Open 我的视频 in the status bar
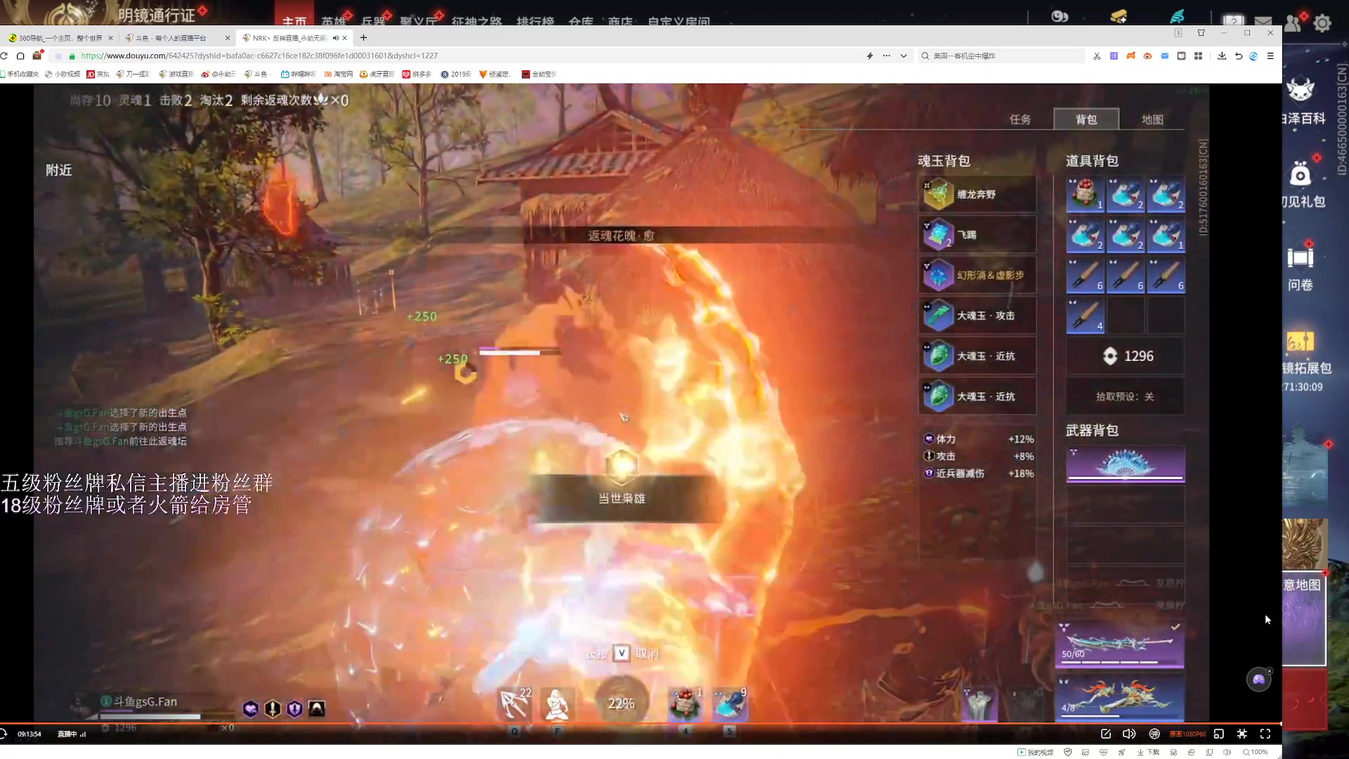The image size is (1349, 759). pyautogui.click(x=1036, y=752)
